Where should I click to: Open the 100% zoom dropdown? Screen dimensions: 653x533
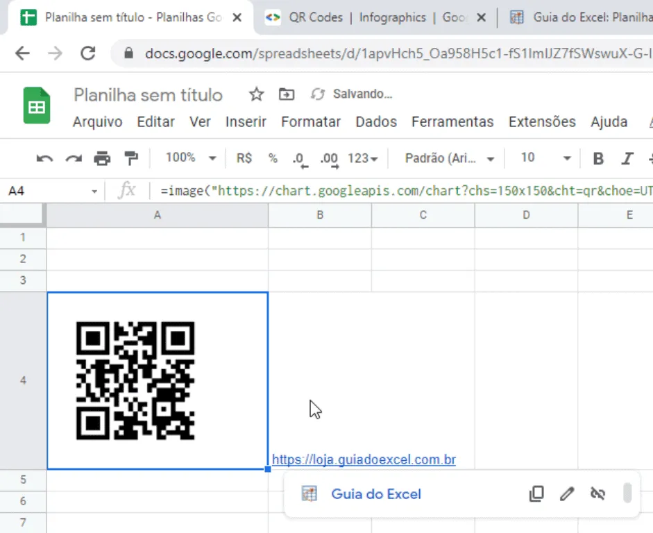(x=191, y=158)
